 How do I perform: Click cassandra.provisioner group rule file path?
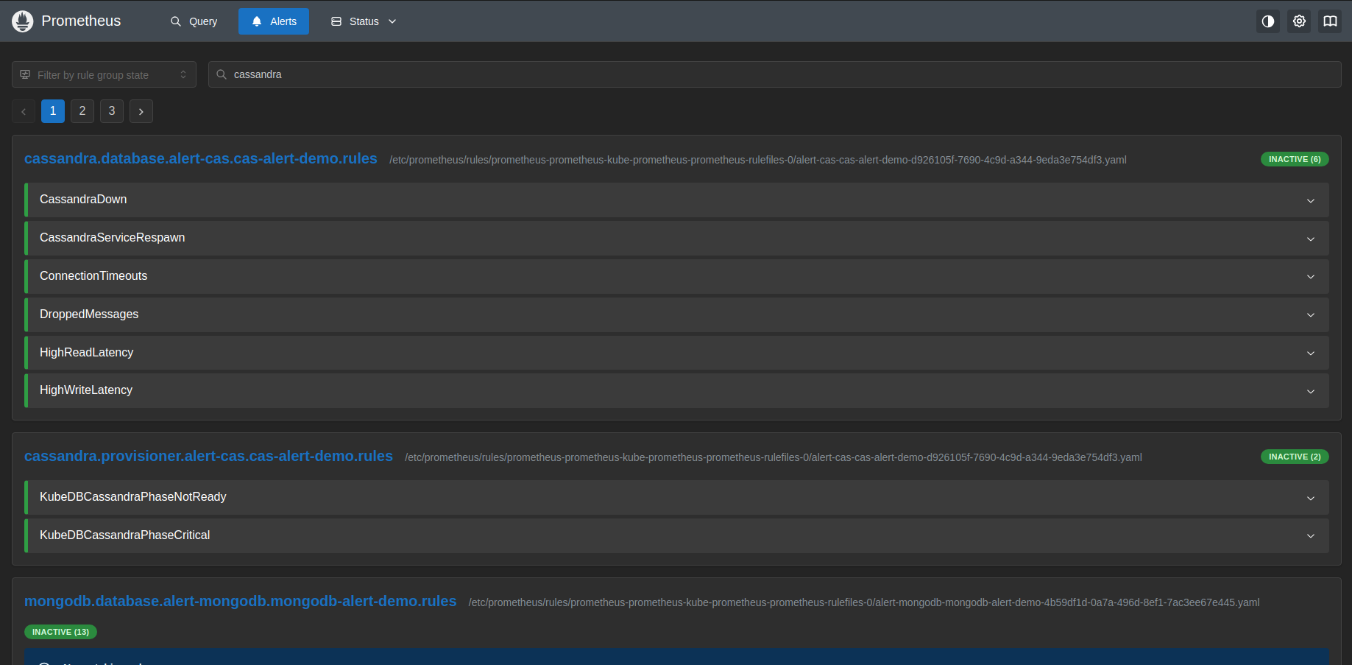pyautogui.click(x=774, y=457)
